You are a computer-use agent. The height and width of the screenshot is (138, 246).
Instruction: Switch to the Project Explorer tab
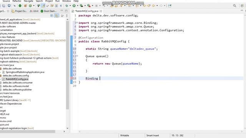tap(20, 11)
